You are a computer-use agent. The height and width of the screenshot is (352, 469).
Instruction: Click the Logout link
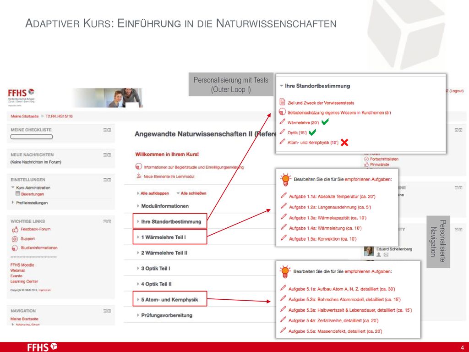(x=457, y=91)
